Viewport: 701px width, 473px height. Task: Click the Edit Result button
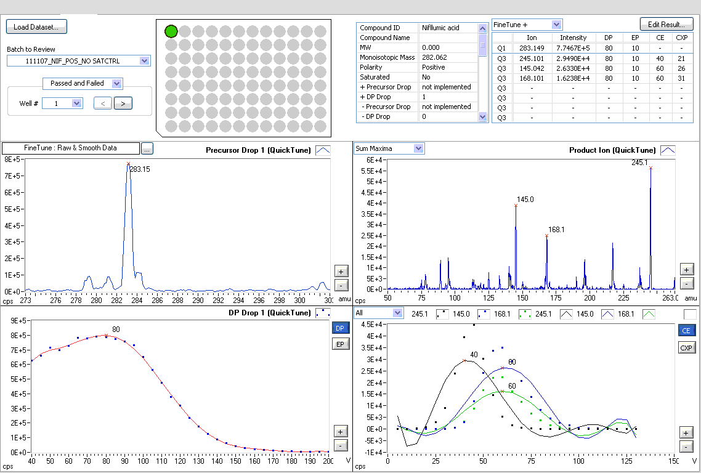tap(666, 25)
